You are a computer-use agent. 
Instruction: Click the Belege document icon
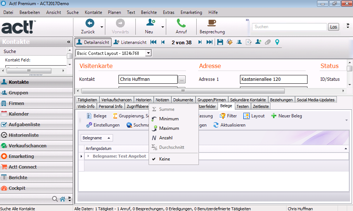pyautogui.click(x=89, y=116)
